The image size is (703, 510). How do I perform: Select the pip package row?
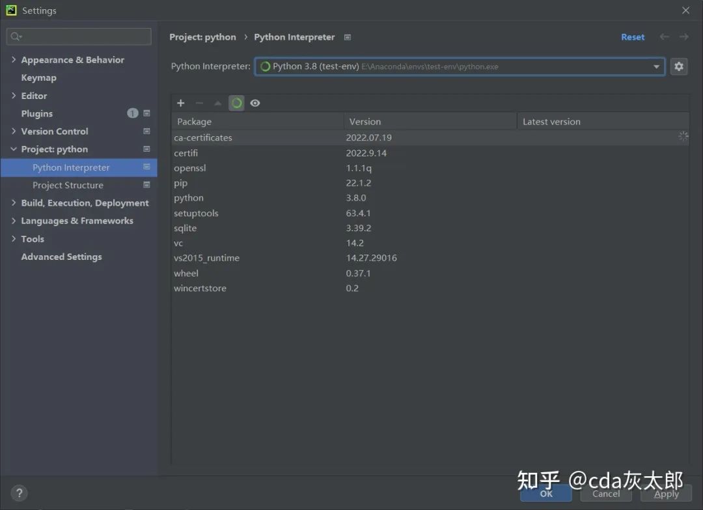pyautogui.click(x=430, y=183)
